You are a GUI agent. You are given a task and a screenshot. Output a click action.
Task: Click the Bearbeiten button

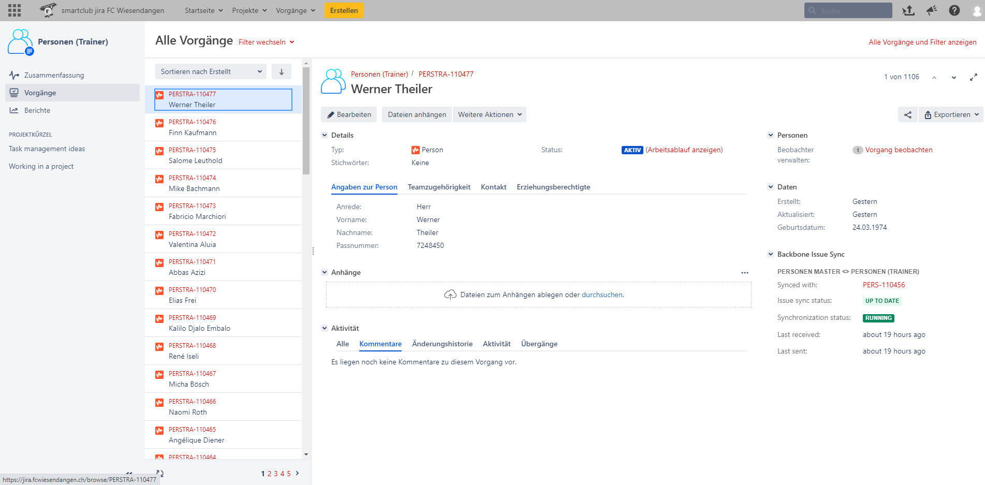(349, 115)
